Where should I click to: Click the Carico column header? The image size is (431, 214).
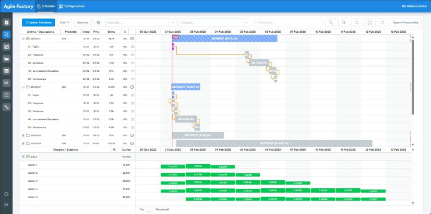126,150
